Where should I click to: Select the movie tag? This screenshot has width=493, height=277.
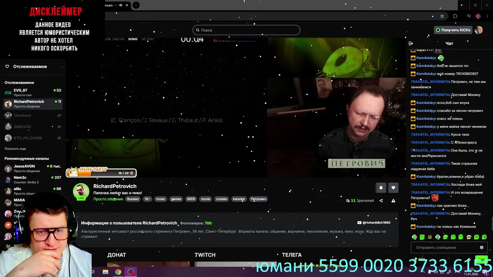pos(206,199)
